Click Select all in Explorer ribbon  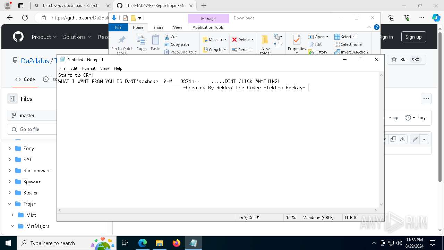[345, 37]
